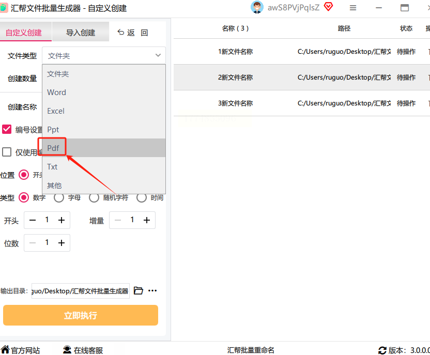This screenshot has width=430, height=355.
Task: Click the 路径 column header
Action: 344,28
